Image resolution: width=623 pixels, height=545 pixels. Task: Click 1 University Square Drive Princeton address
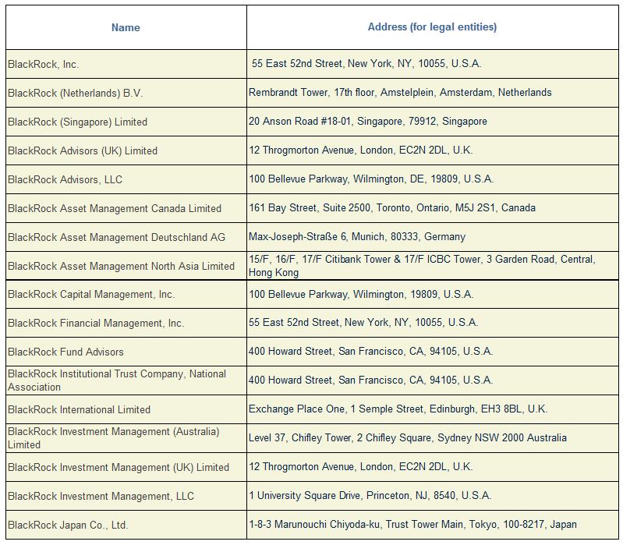370,495
